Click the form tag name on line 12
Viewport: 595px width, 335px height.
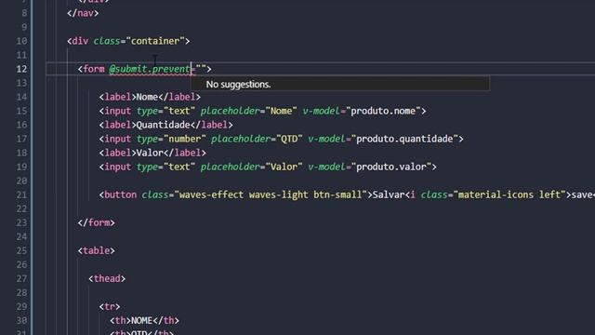point(94,69)
